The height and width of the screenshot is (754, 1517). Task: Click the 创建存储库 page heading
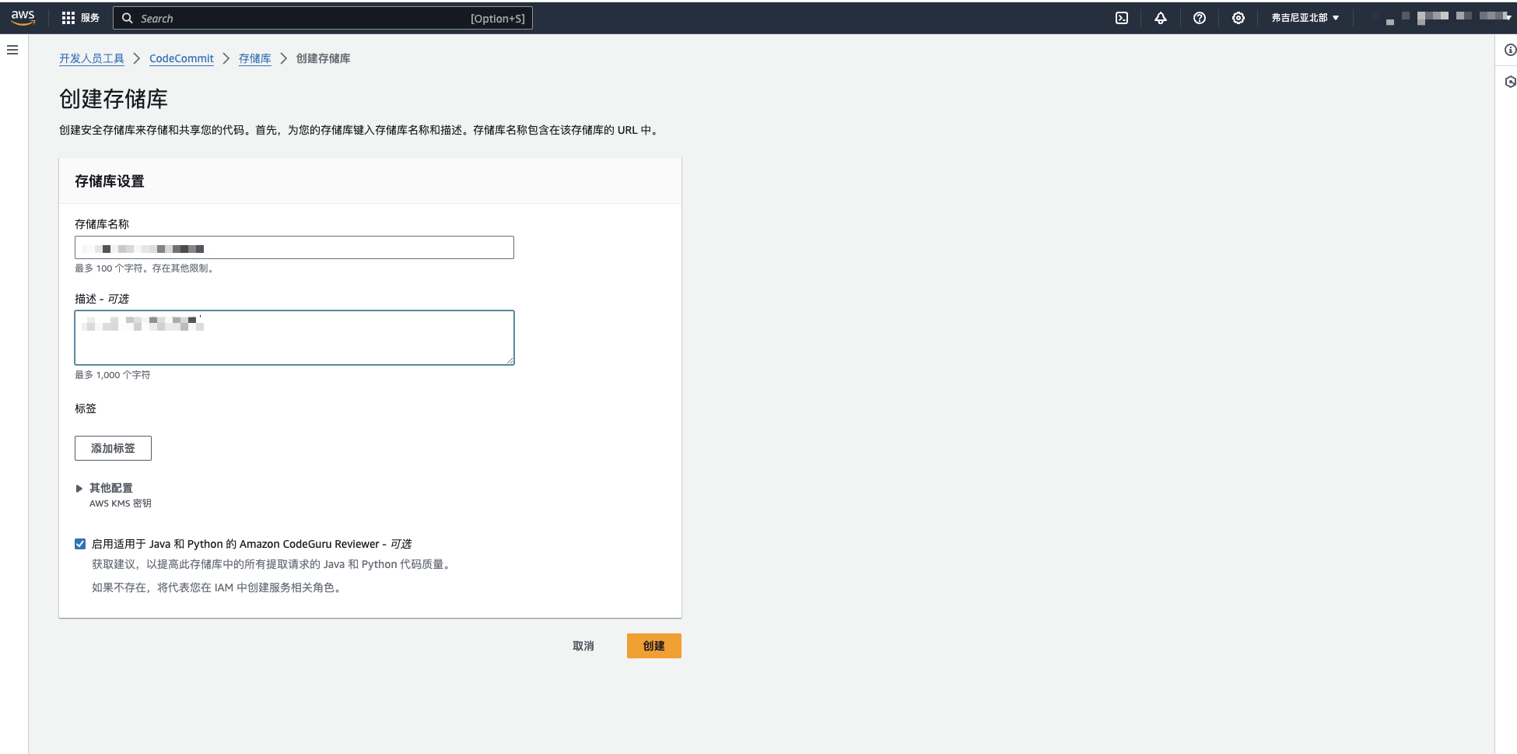click(x=114, y=99)
